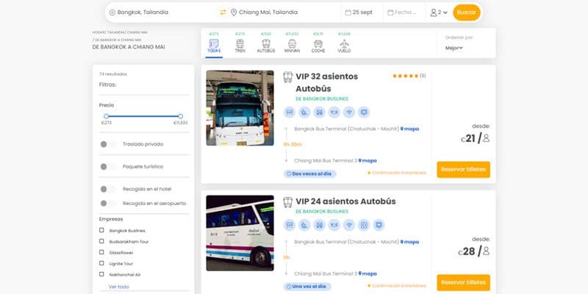
Task: Toggle the Recogida en el hotel switch
Action: [107, 189]
